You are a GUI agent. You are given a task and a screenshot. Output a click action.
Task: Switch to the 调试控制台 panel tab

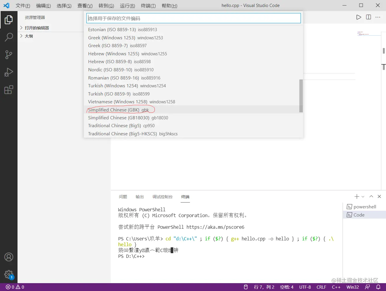163,197
